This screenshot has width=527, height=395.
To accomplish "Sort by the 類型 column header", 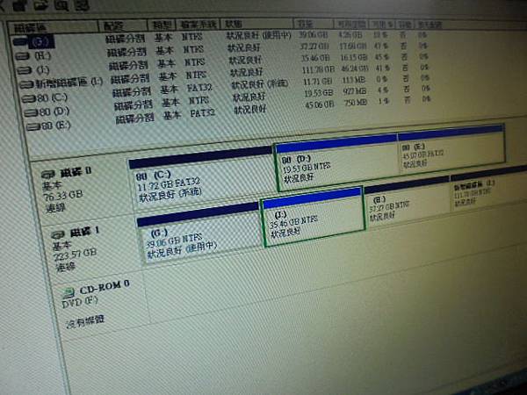I will point(162,25).
